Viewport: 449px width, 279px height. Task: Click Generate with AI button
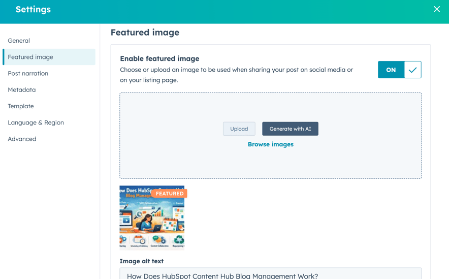290,129
